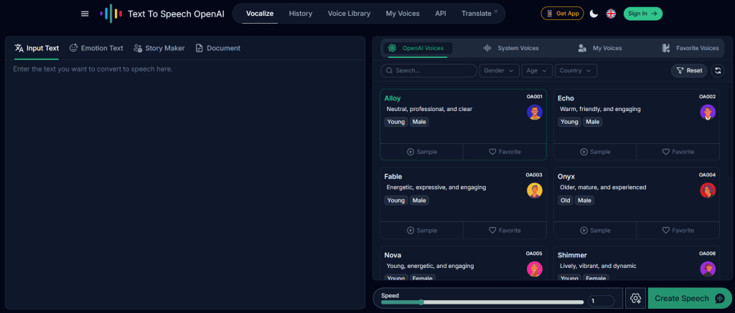Open the History tab

click(x=301, y=14)
